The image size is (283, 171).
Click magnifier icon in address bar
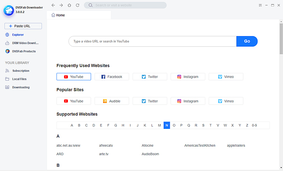click(91, 5)
